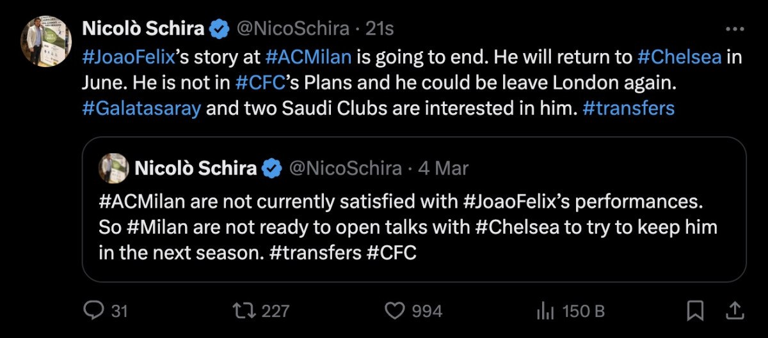Open the @NicoSchira handle in header
The image size is (768, 338).
point(294,29)
